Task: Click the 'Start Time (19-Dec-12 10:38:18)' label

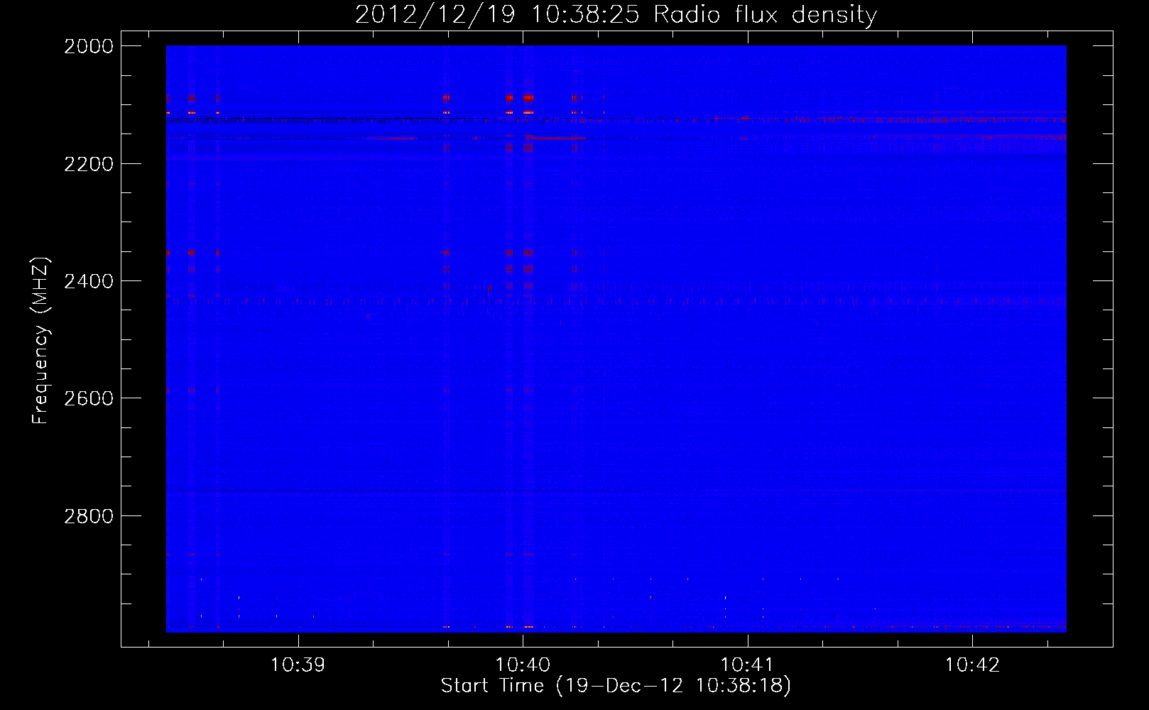Action: click(616, 686)
